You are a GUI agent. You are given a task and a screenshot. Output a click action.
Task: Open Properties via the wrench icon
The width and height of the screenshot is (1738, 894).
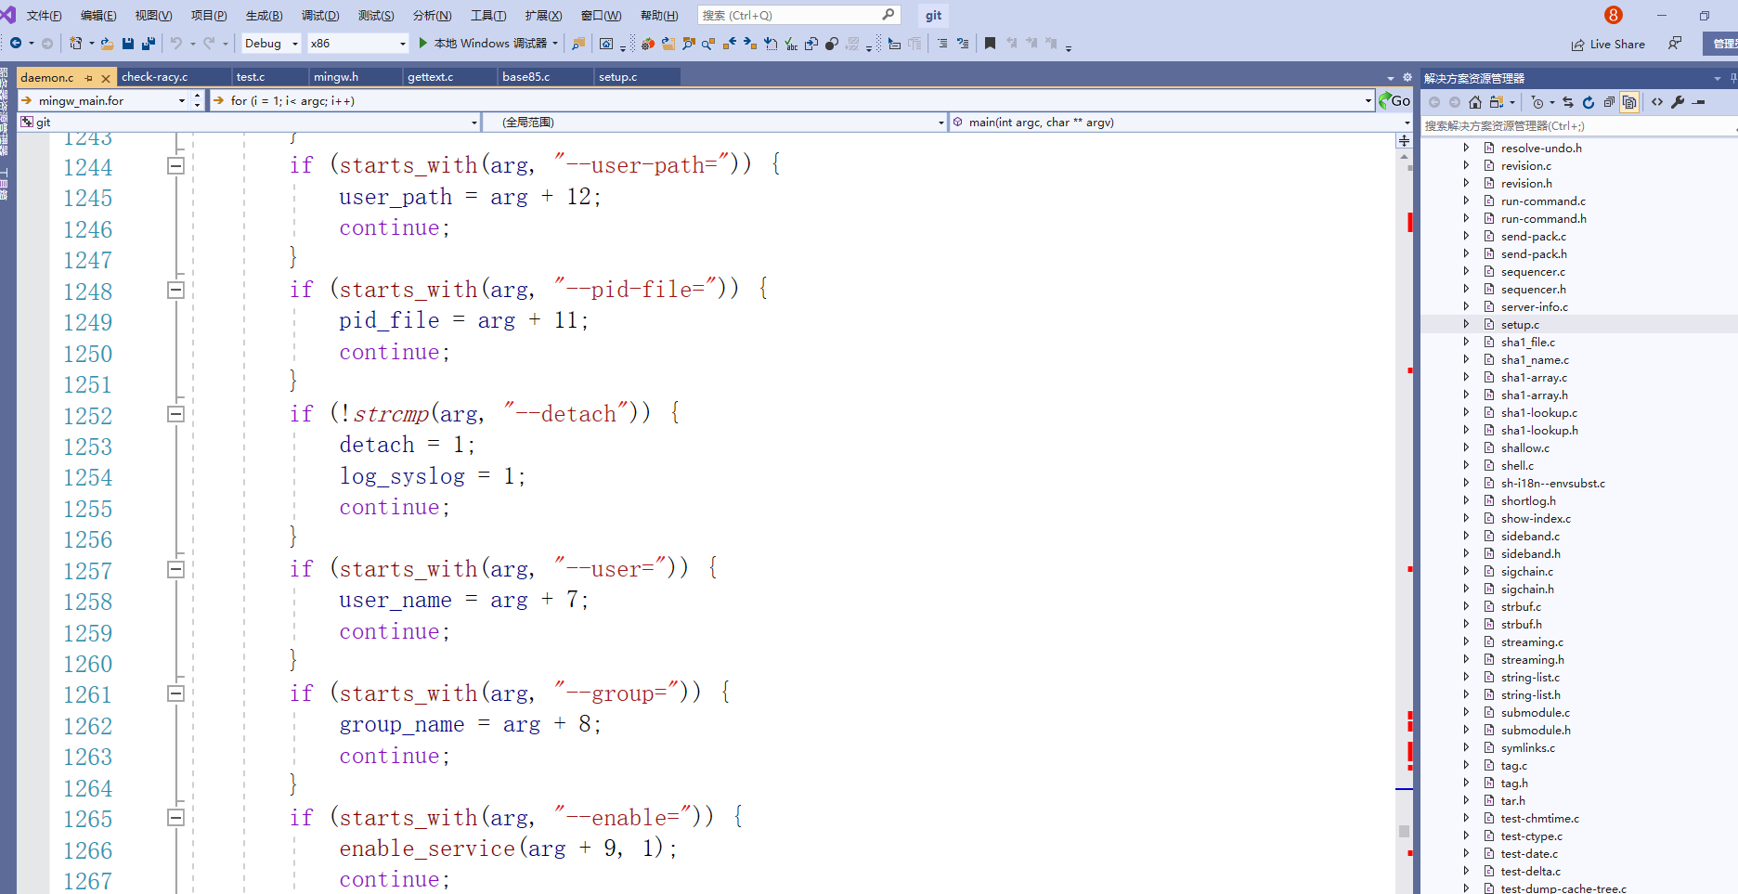coord(1678,102)
